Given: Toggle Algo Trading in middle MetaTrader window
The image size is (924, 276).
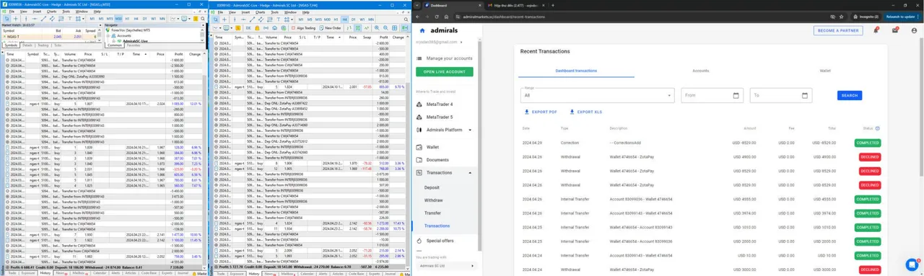Looking at the screenshot, I should click(x=303, y=28).
